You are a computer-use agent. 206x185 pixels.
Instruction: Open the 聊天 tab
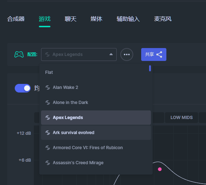(x=71, y=19)
